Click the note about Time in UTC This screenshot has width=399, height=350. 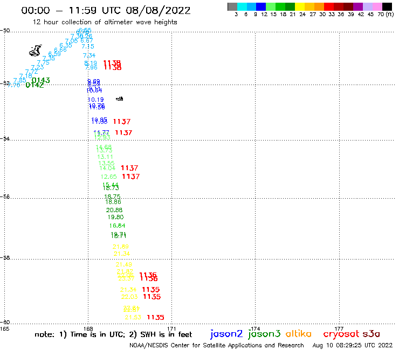(x=113, y=334)
